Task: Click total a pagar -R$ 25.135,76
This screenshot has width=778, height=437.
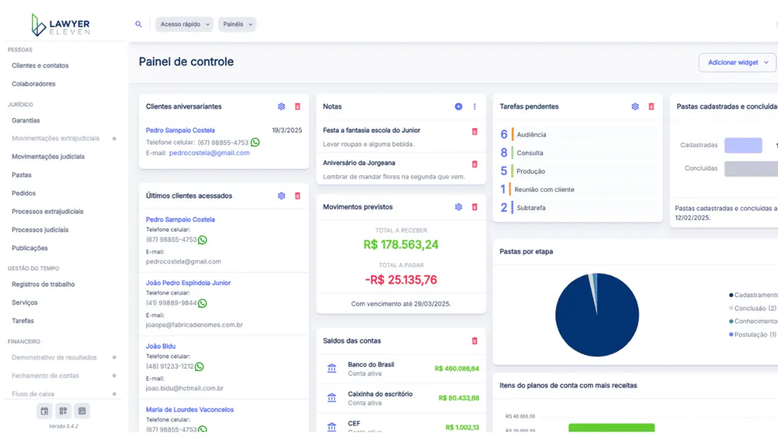Action: tap(401, 280)
